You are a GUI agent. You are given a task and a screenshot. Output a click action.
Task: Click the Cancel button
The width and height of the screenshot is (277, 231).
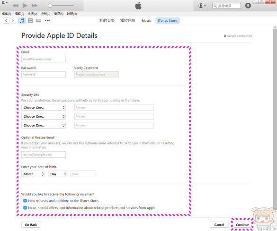[x=219, y=225]
